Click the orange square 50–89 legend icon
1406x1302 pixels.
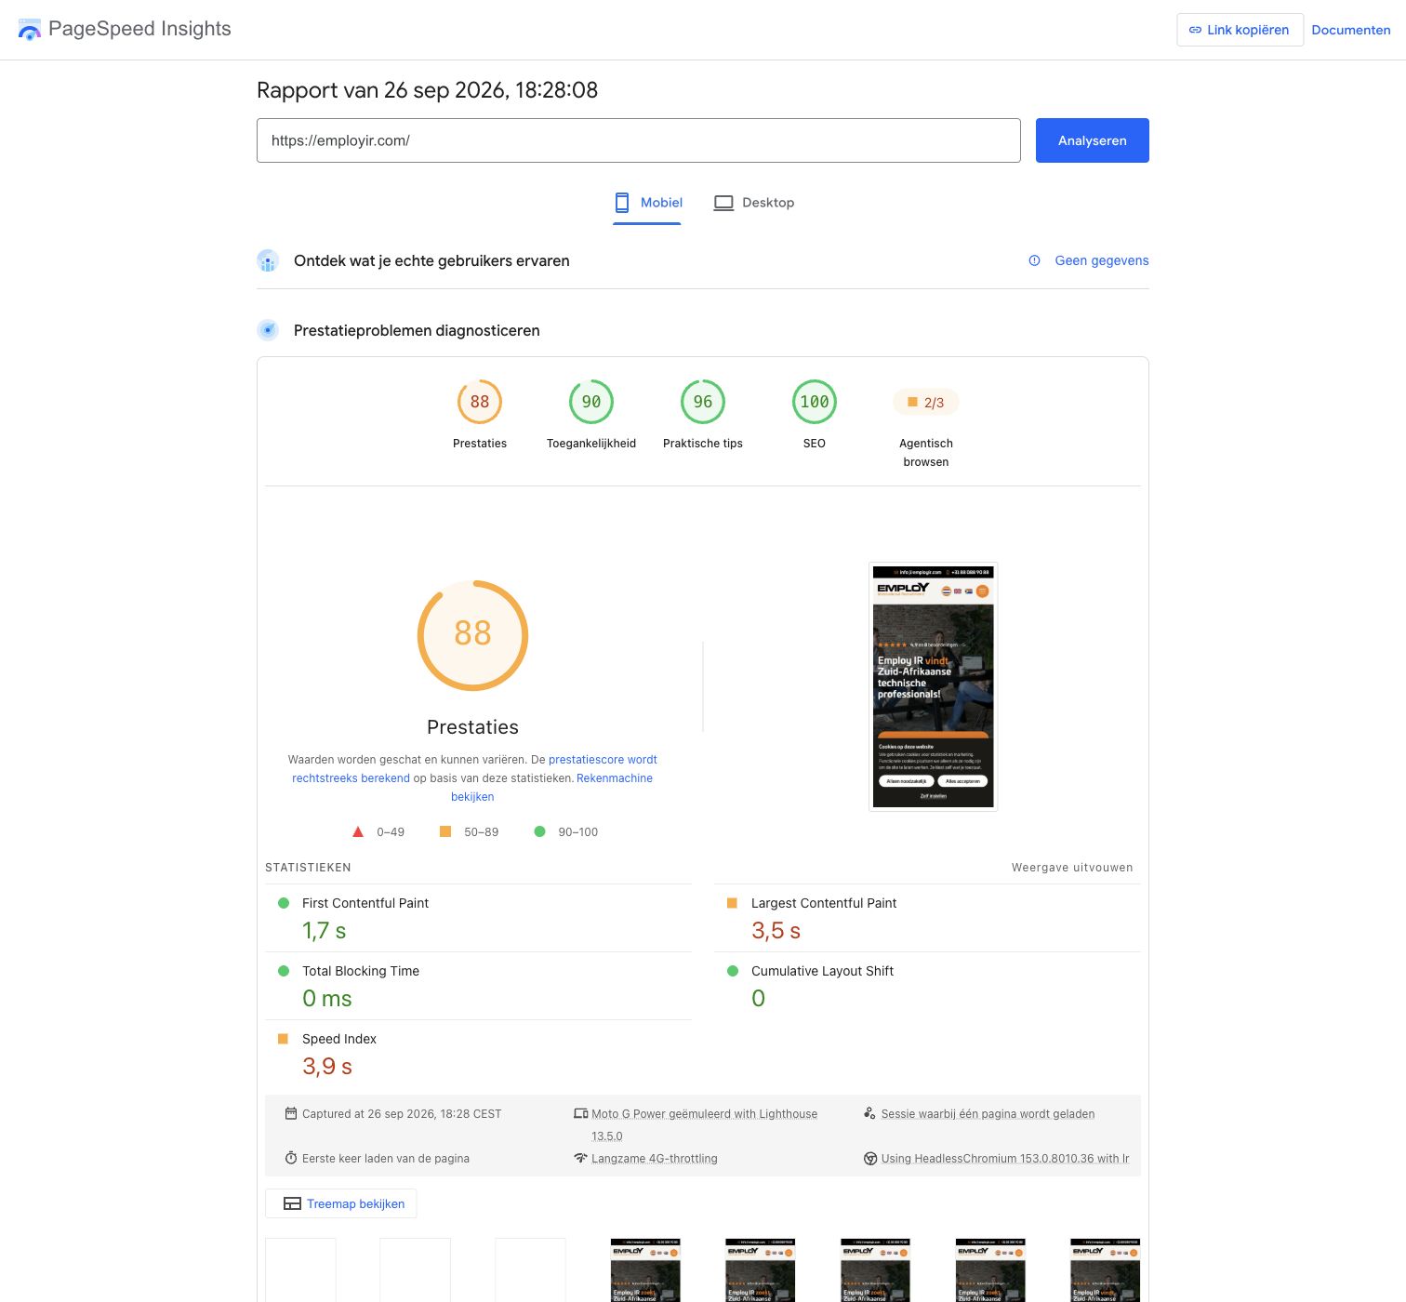click(x=445, y=831)
